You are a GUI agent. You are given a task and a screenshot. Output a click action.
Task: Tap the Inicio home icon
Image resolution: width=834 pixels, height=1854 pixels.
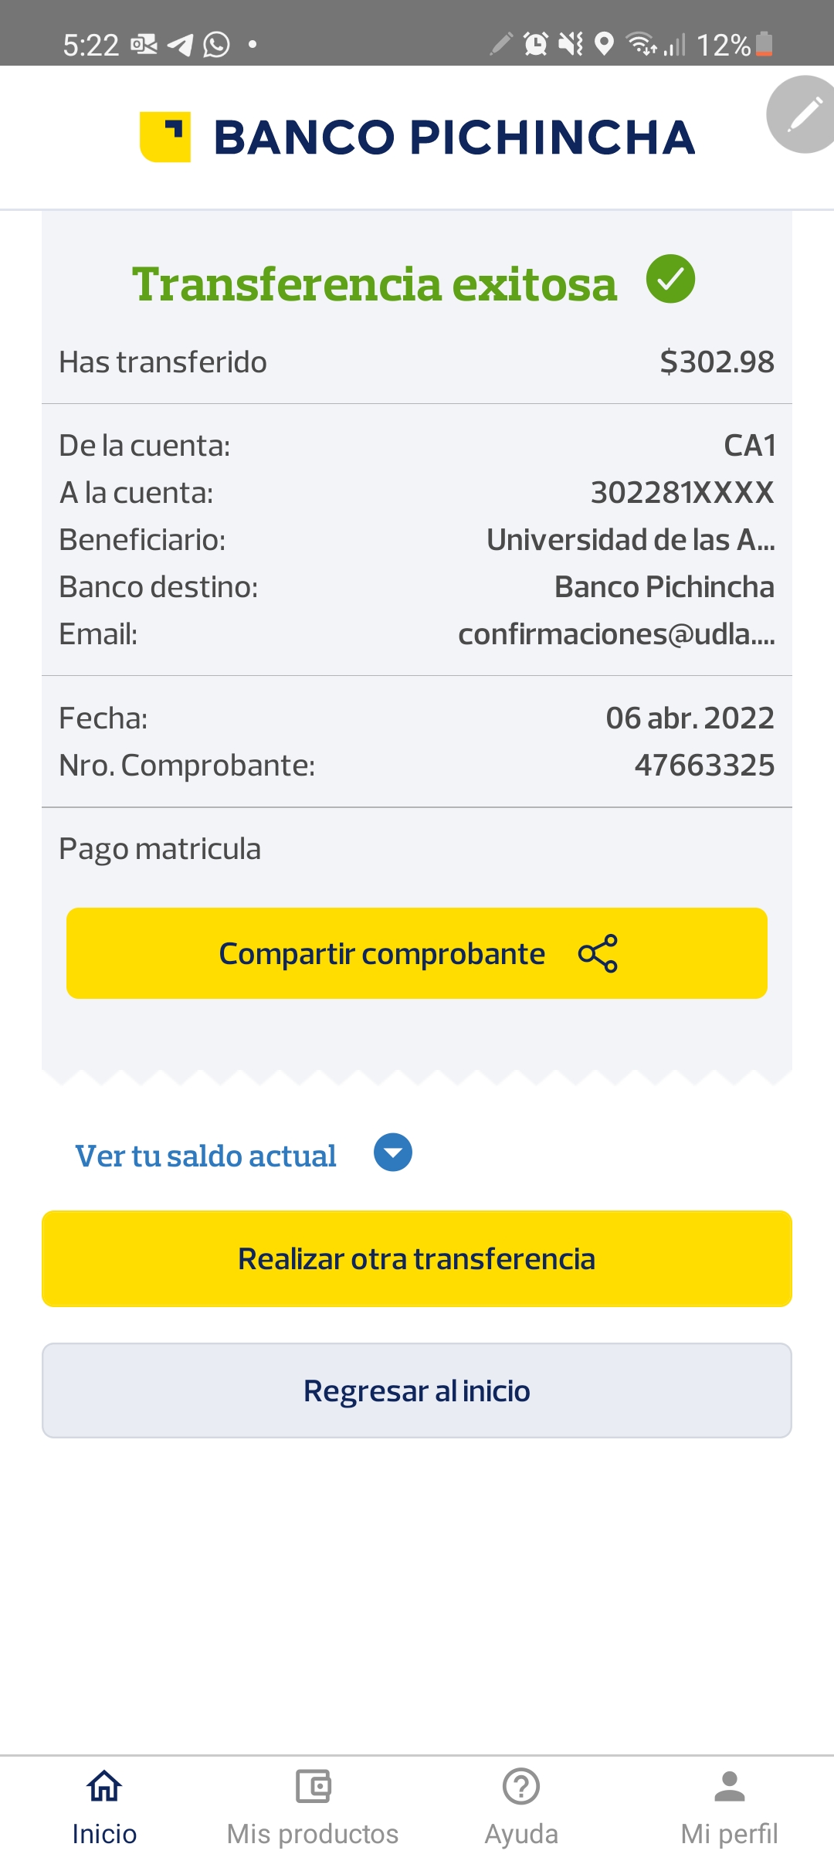[104, 1786]
